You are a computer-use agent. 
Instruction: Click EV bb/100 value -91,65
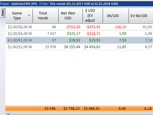click(147, 27)
